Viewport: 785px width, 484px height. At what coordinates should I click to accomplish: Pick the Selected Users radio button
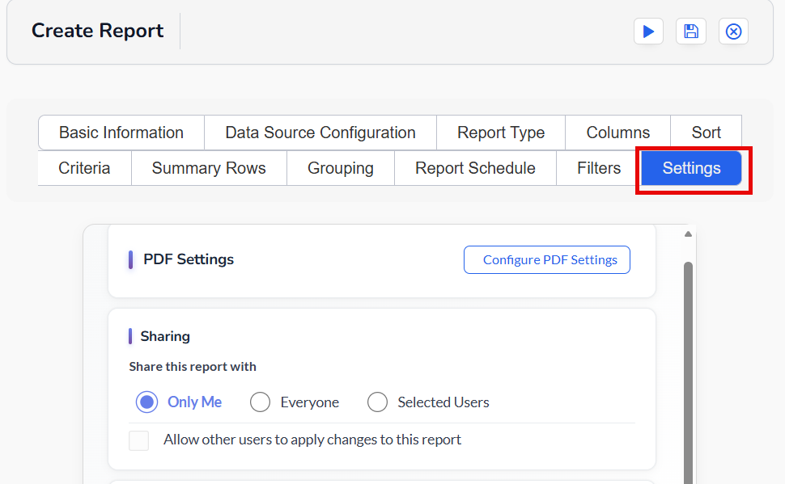(377, 402)
